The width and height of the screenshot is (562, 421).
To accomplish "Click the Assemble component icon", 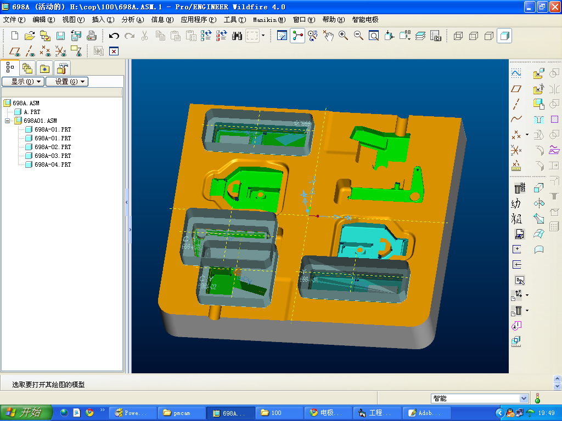I will click(x=538, y=73).
